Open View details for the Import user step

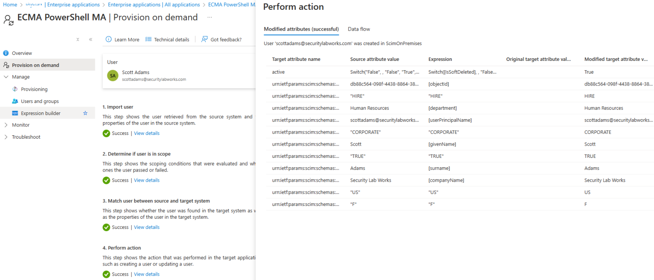tap(146, 133)
